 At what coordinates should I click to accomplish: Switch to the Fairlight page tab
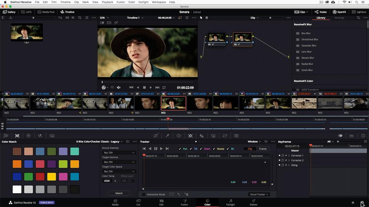pos(230,202)
